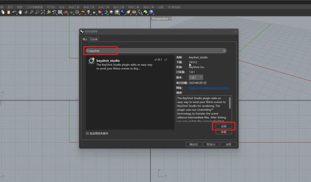Click the blue Render sphere icon
Viewport: 311px width, 182px height.
click(123, 12)
